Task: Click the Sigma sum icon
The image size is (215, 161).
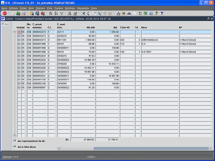Action: click(x=140, y=13)
